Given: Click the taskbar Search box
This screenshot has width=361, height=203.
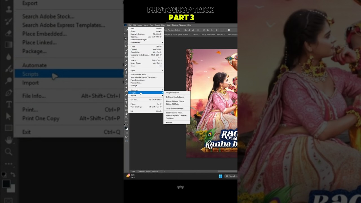Looking at the screenshot, I should pyautogui.click(x=231, y=176).
